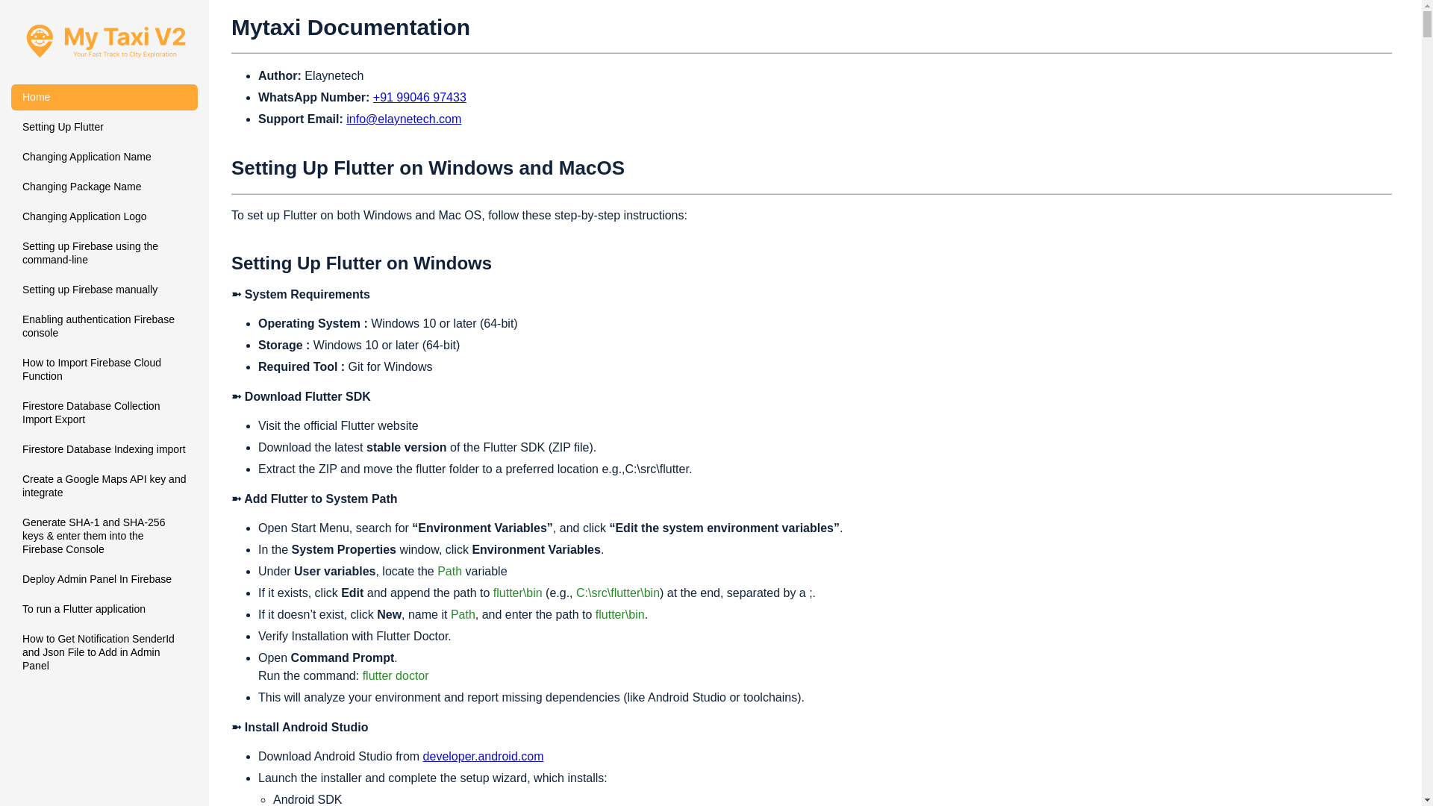Click the green 'flutter doctor' command text

tap(396, 676)
